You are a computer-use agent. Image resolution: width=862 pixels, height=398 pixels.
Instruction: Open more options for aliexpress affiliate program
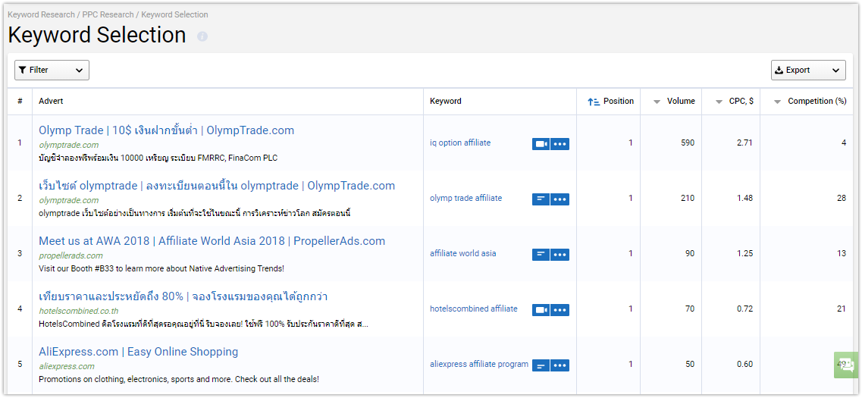tap(560, 365)
